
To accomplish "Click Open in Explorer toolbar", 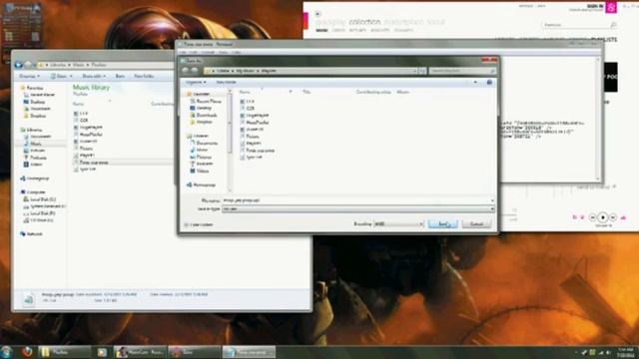I will tap(61, 76).
